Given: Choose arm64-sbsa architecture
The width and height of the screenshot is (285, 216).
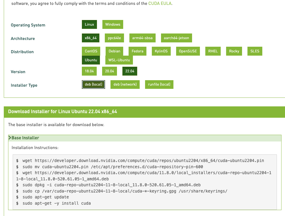Looking at the screenshot, I should (142, 38).
